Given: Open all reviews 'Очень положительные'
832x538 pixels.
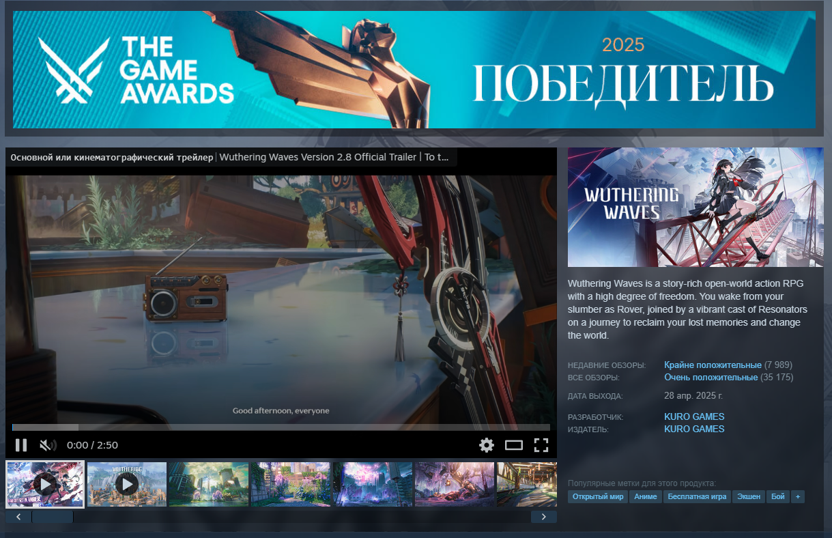Looking at the screenshot, I should (711, 377).
